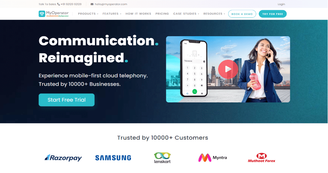Open the Resources dropdown menu
Screen dimensions: 328x173
214,14
